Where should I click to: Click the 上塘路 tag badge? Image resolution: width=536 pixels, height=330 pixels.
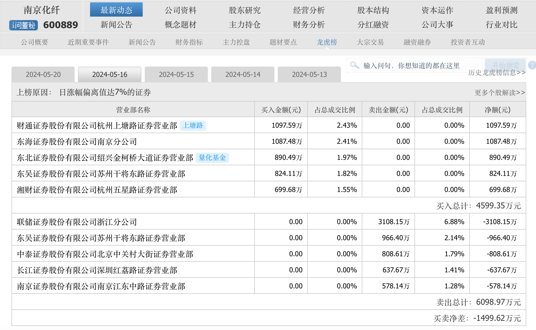pos(193,125)
